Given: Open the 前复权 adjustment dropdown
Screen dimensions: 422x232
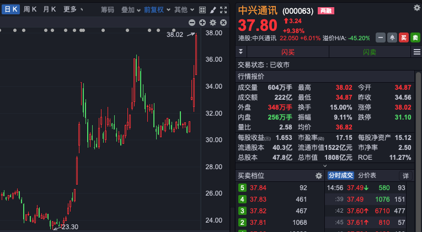Looking at the screenshot, I should [x=157, y=10].
